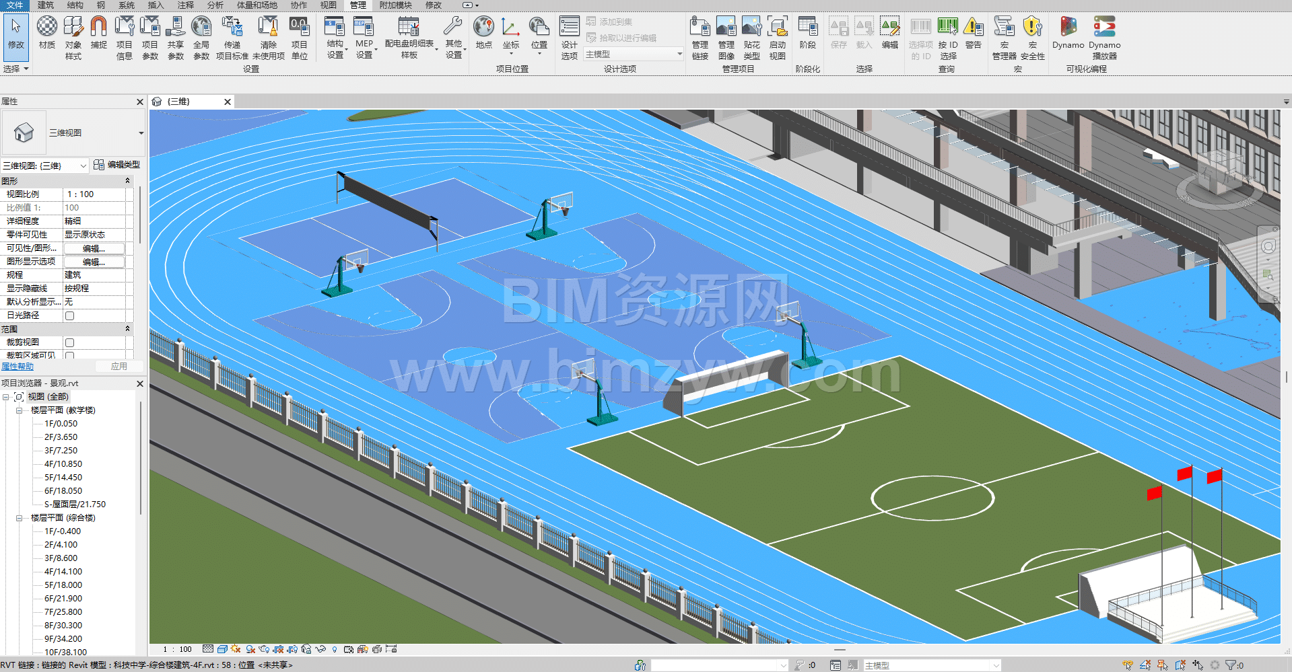Open Project Units (项目单位) tool

[x=299, y=38]
